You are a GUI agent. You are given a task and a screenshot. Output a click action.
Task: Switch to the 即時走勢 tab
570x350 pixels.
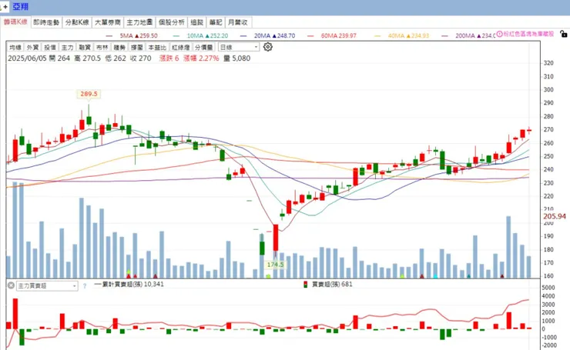[46, 22]
